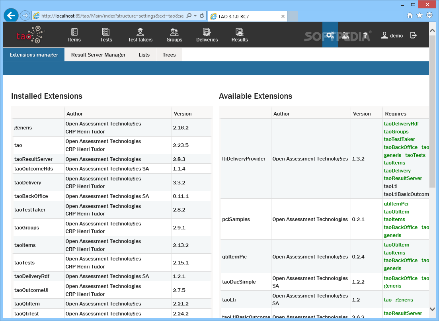Click taoOutcomeRds installed extension name

pos(33,168)
